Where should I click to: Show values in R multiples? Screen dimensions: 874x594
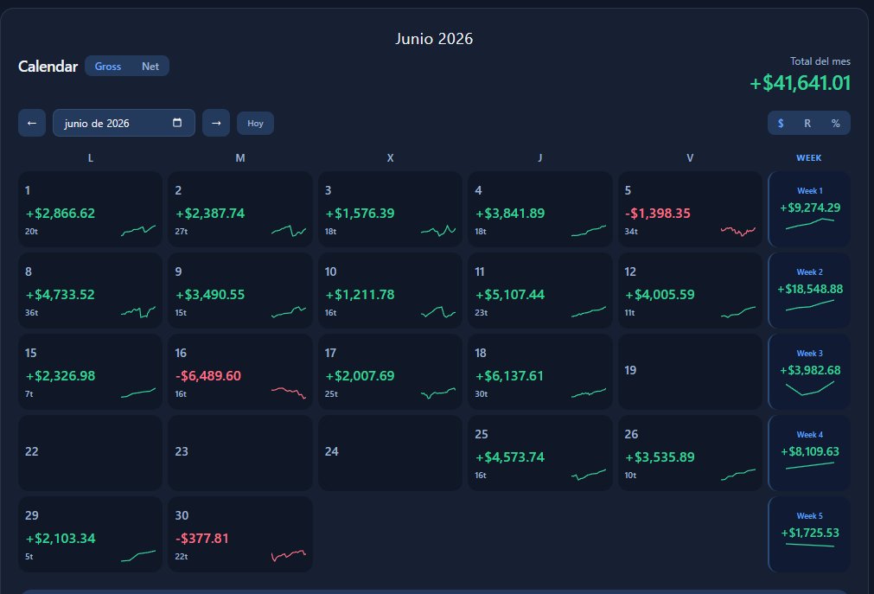(x=807, y=124)
